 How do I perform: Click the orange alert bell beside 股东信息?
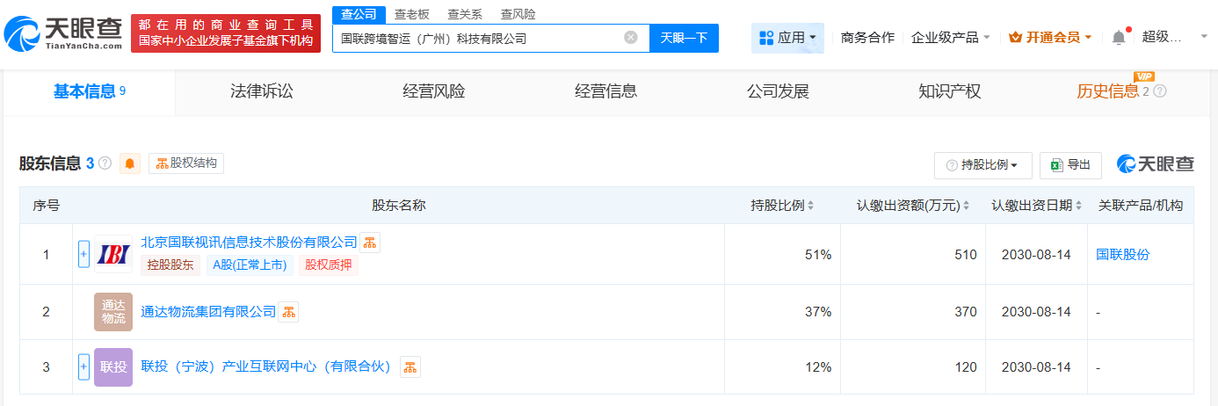click(x=130, y=163)
